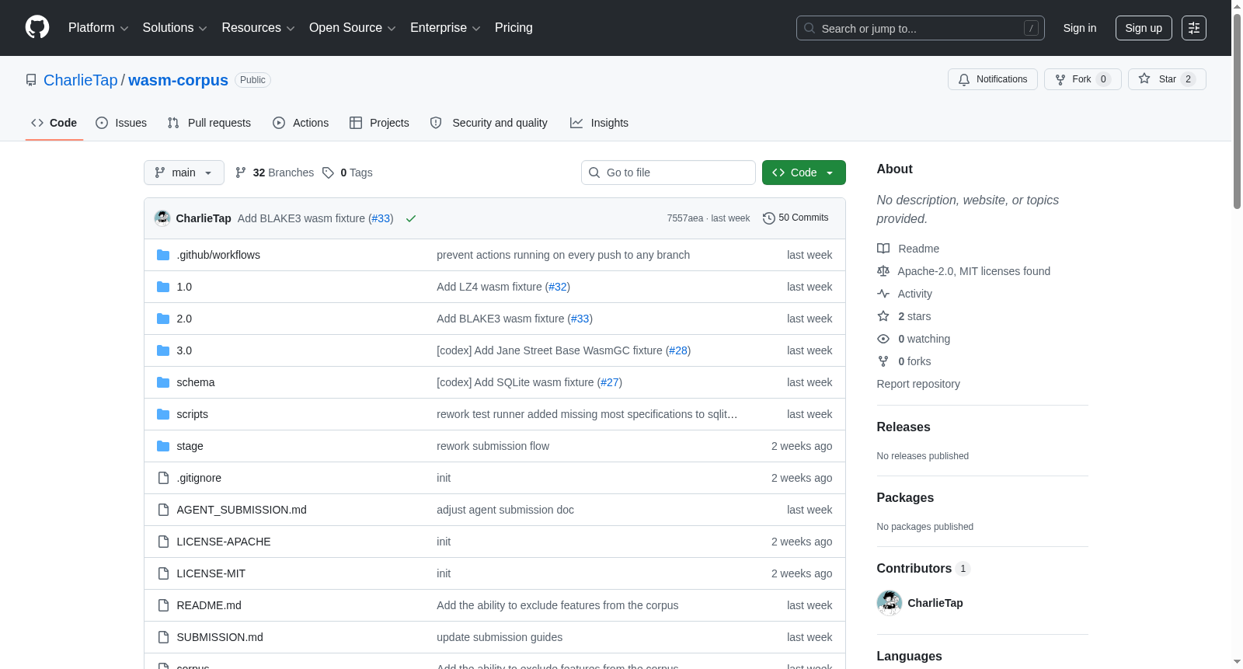Switch to the Insights tab
This screenshot has height=669, width=1243.
coord(599,123)
